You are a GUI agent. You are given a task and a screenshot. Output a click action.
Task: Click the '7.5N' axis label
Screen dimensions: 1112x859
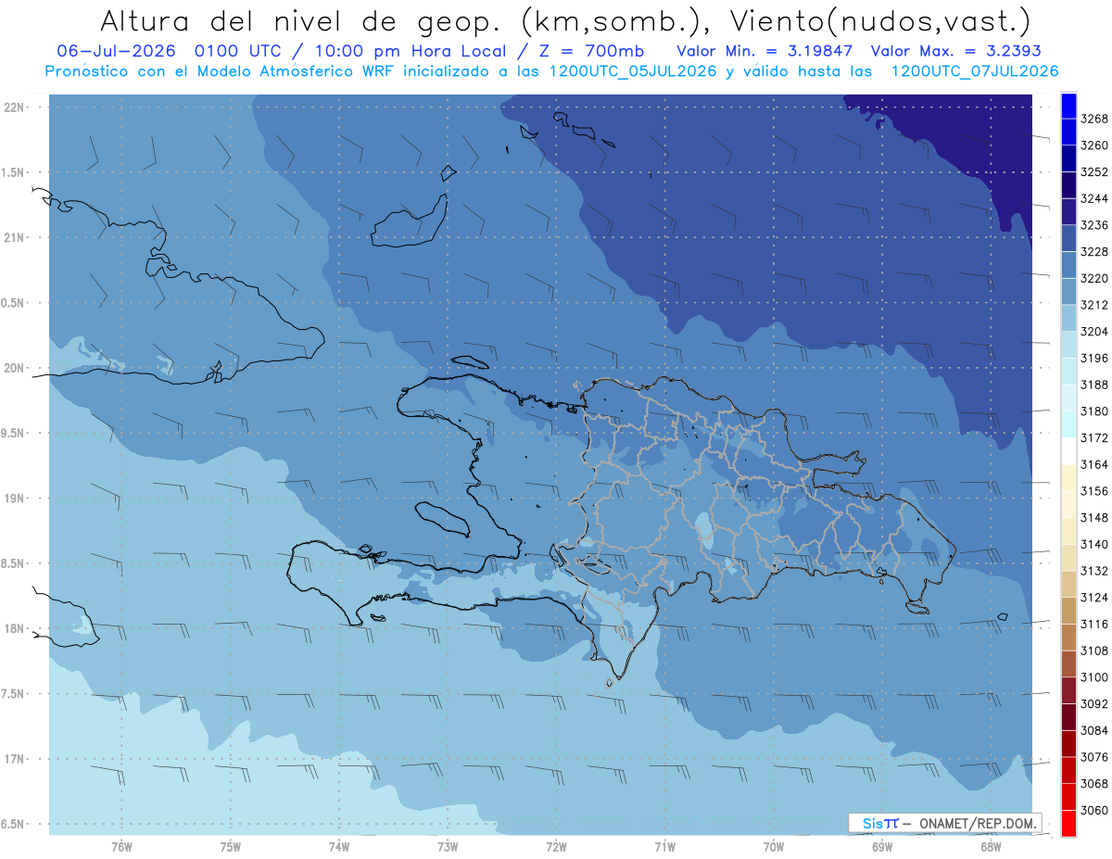tap(12, 693)
